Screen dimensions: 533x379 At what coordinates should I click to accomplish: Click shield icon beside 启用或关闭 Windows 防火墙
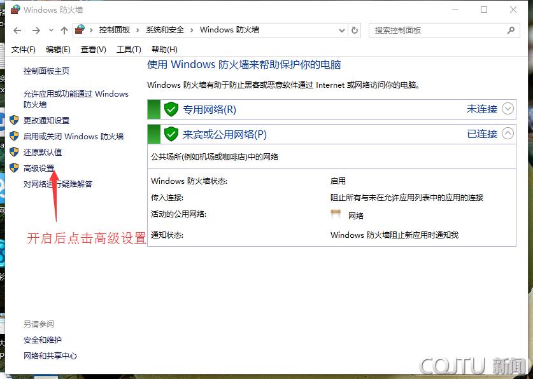point(14,136)
